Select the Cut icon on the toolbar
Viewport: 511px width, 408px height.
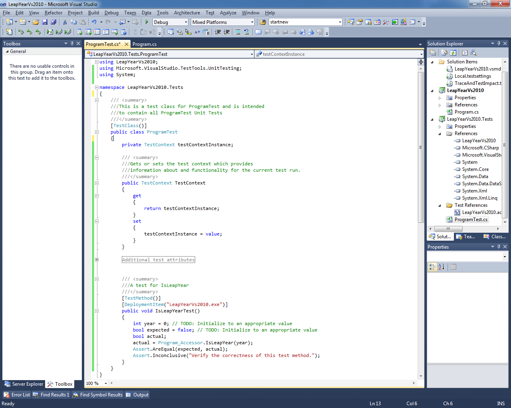pos(65,22)
